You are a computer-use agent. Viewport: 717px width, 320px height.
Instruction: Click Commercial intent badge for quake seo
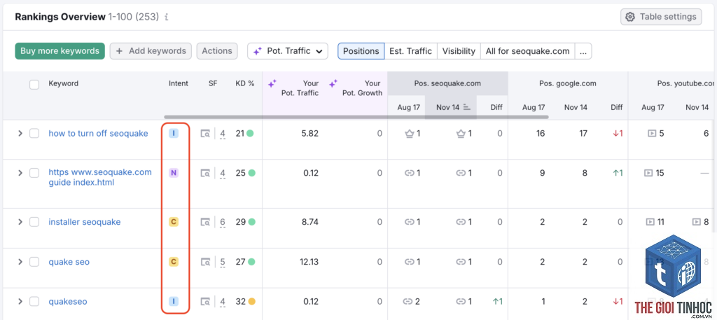[x=174, y=262]
